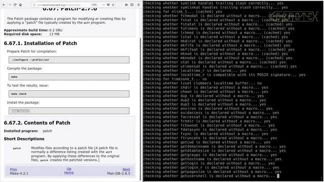Click terminal line 'checking for nlink_t'
Screen dimensions: 324x182
click(x=183, y=12)
